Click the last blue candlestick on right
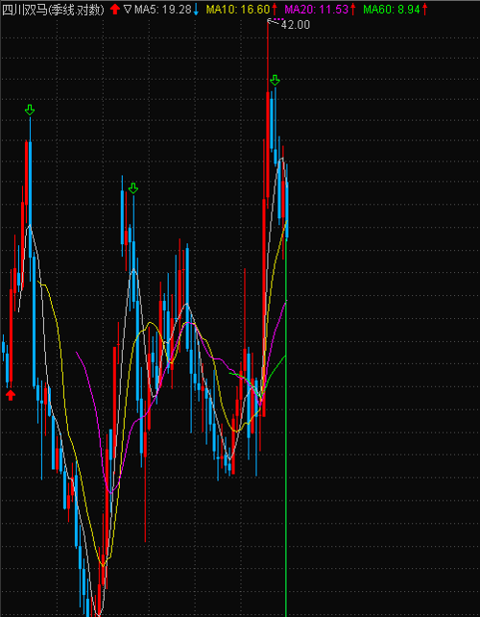 click(x=287, y=201)
